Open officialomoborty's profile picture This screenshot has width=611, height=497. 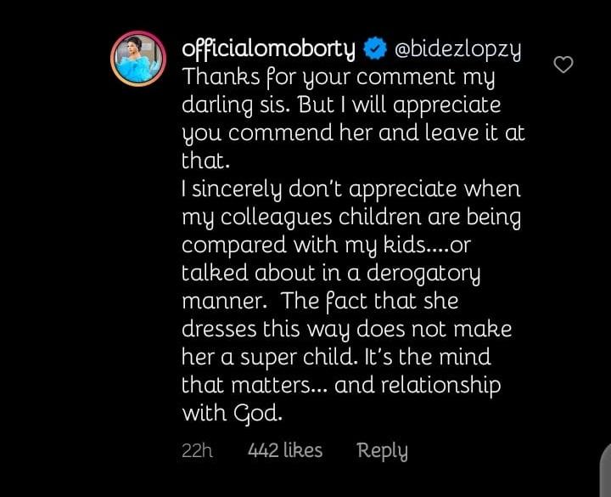pos(138,59)
